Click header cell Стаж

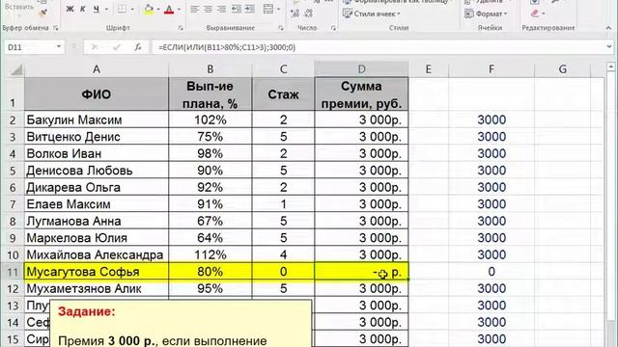pos(283,94)
